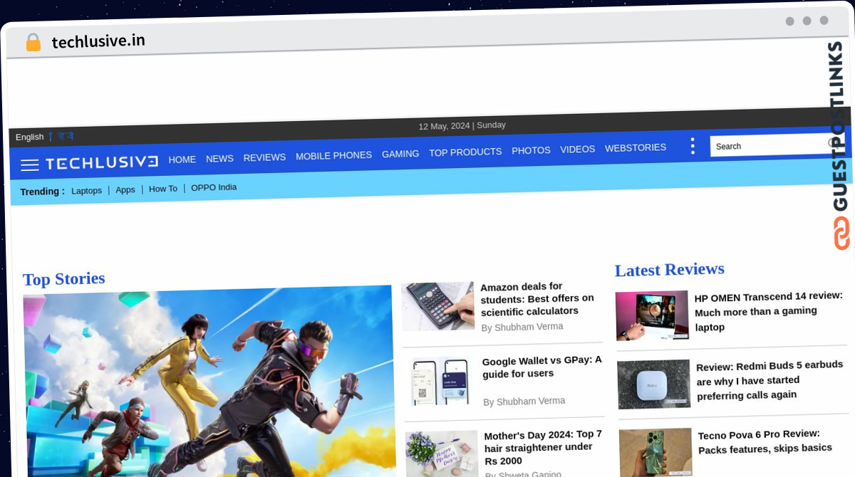Go to HOME in the navigation bar
This screenshot has width=855, height=477.
click(182, 159)
